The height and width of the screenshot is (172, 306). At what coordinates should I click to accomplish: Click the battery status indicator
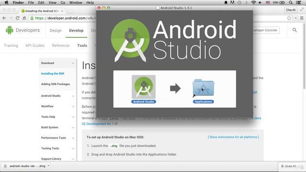pos(279,2)
